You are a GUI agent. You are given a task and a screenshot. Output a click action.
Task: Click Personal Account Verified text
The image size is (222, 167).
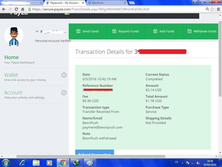(53, 41)
